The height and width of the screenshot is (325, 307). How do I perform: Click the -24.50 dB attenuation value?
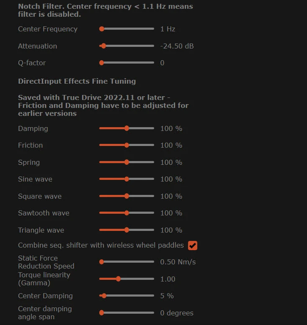177,46
